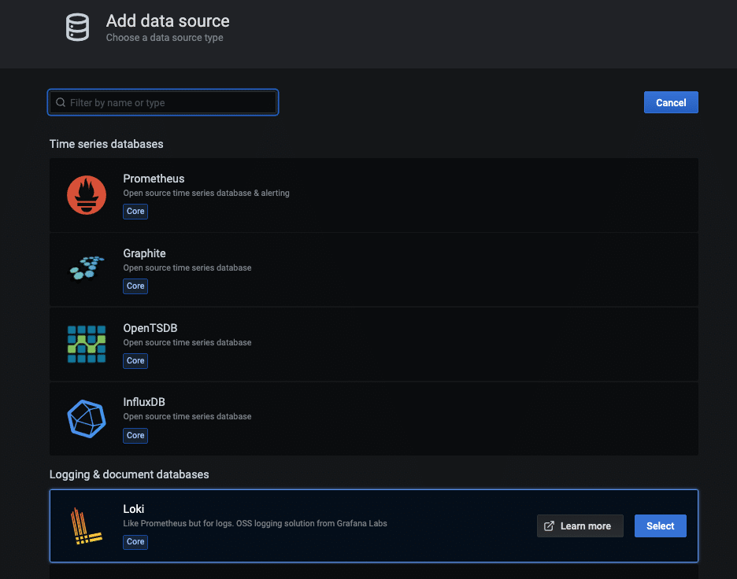
Task: Click Select on the Loki data source
Action: pyautogui.click(x=660, y=526)
